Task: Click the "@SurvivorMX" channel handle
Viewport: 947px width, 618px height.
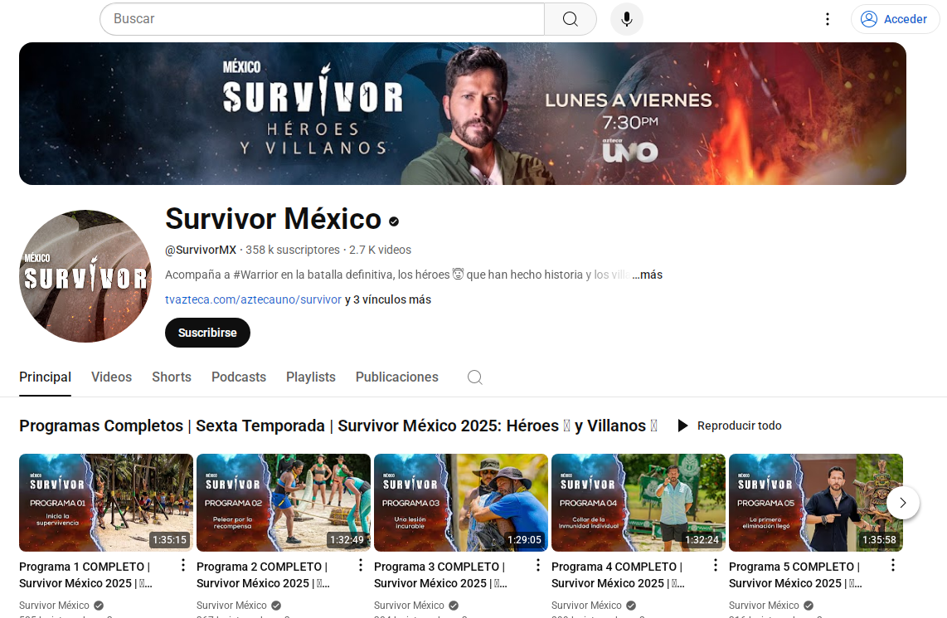Action: tap(201, 250)
